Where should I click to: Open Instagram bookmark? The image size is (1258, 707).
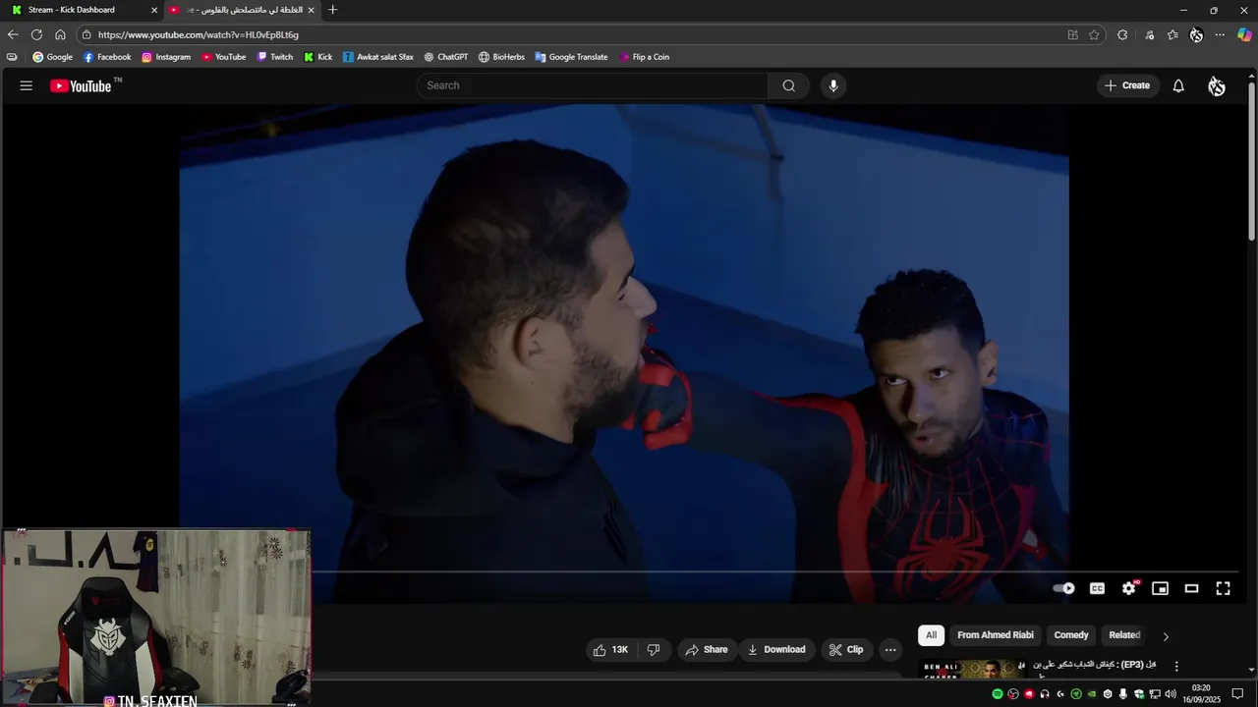166,57
